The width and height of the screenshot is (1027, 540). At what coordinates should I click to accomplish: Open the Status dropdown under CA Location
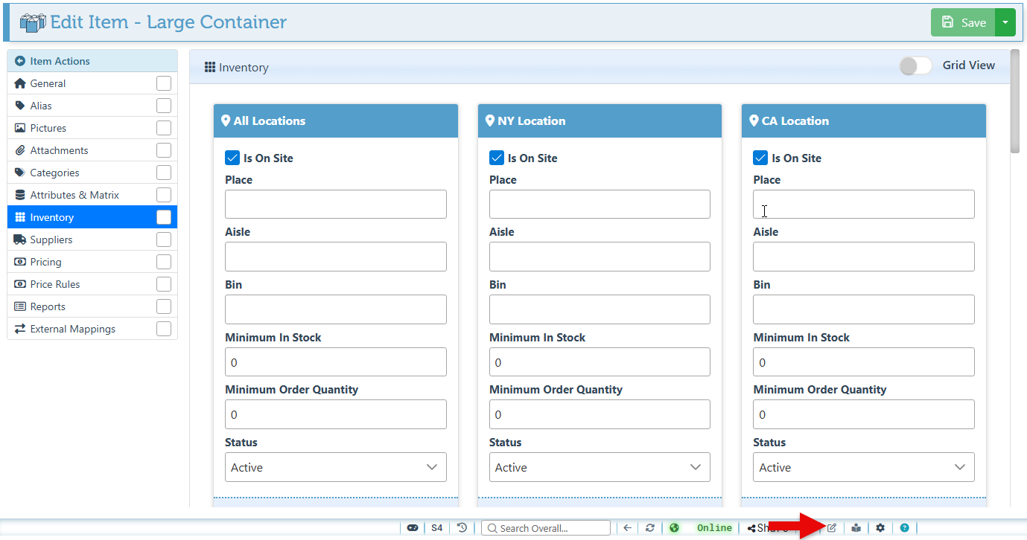click(x=863, y=467)
